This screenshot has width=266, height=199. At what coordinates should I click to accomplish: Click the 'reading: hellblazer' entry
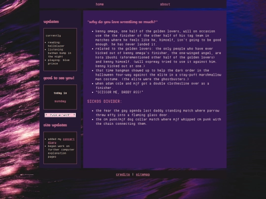(56, 44)
